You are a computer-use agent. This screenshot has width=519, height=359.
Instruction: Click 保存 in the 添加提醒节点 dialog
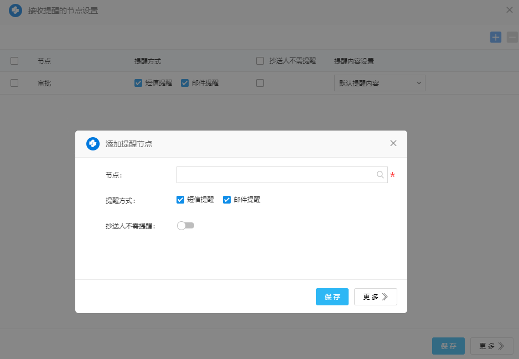tap(332, 297)
